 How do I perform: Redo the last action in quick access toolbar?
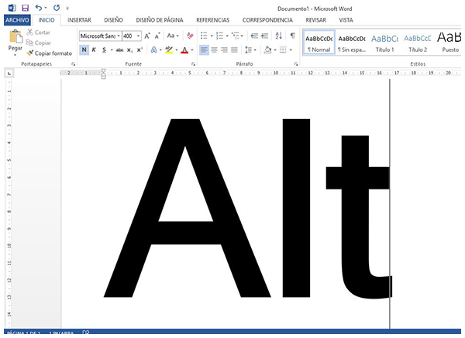(x=57, y=8)
